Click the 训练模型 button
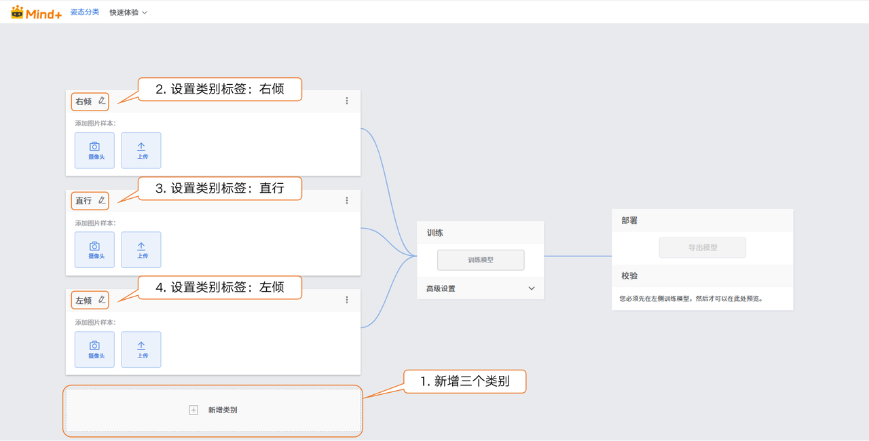This screenshot has width=869, height=441. [x=481, y=260]
